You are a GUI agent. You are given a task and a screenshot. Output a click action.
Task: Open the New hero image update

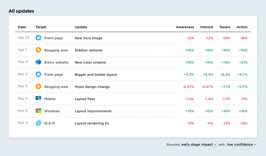[88, 38]
